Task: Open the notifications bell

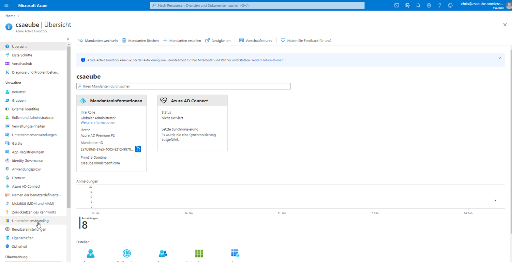Action: click(x=418, y=5)
